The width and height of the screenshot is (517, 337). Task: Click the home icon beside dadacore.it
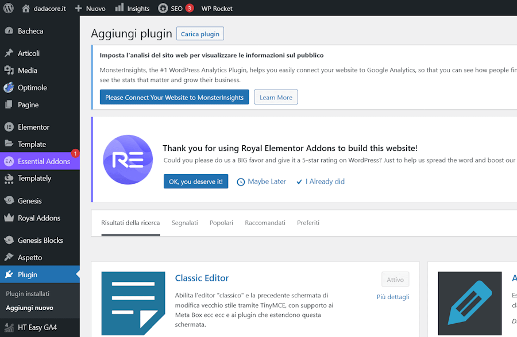pos(26,8)
